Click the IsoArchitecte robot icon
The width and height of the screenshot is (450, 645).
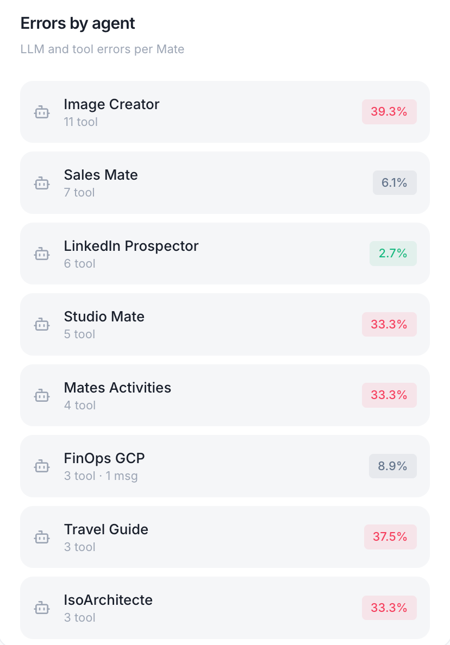42,608
